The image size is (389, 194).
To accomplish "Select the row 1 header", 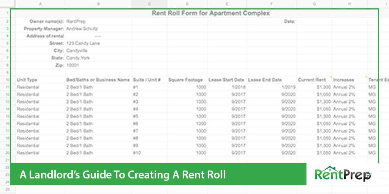I will [7, 13].
